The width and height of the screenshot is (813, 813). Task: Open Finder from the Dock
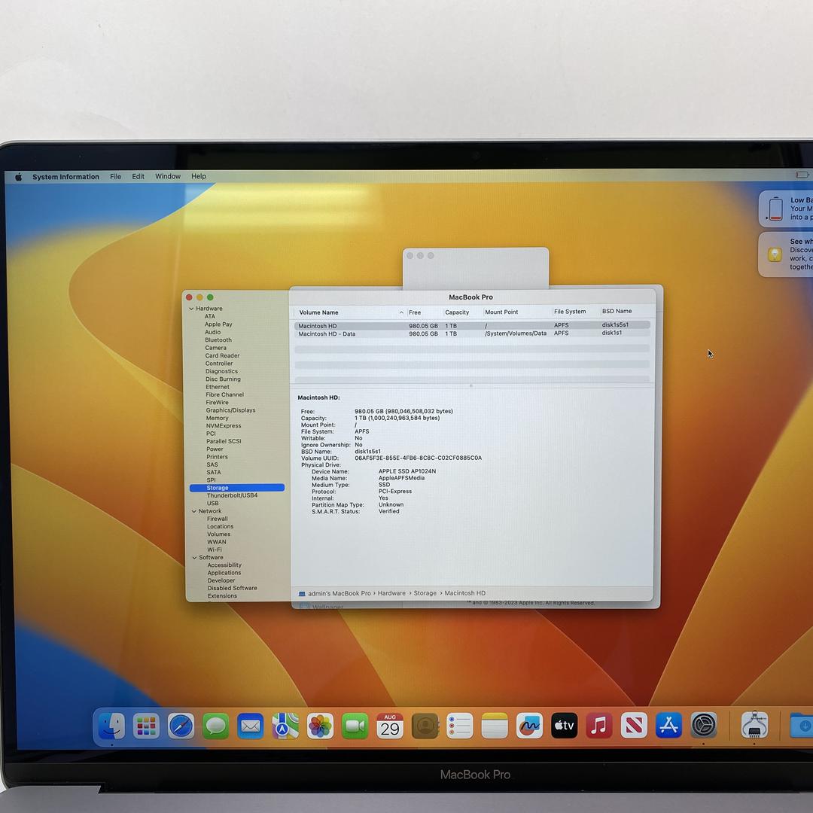(x=111, y=726)
